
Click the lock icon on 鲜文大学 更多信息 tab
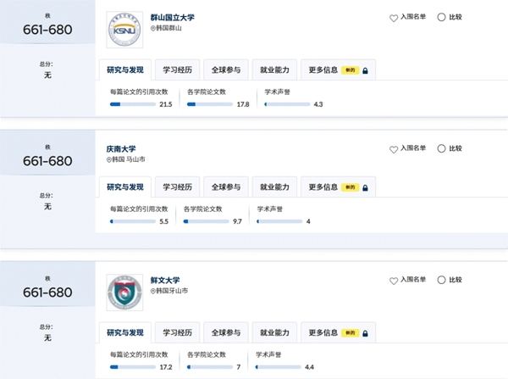coord(365,333)
